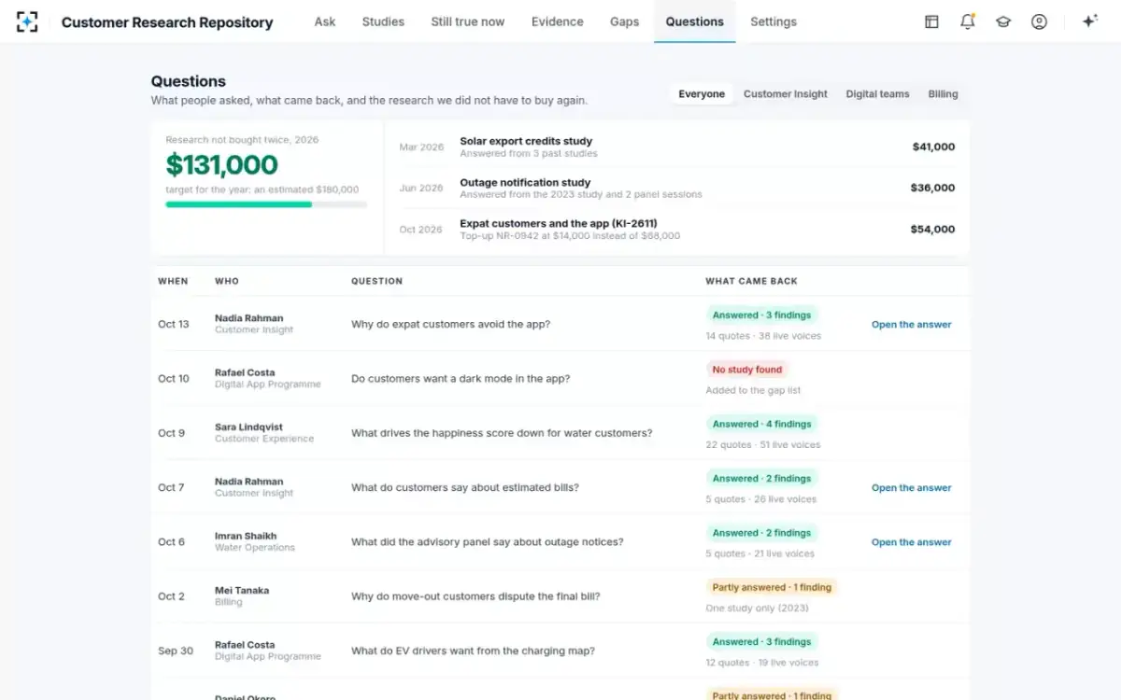The image size is (1121, 700).
Task: Click the Oct 2 'Partly answered · 1 finding' badge
Action: [772, 587]
